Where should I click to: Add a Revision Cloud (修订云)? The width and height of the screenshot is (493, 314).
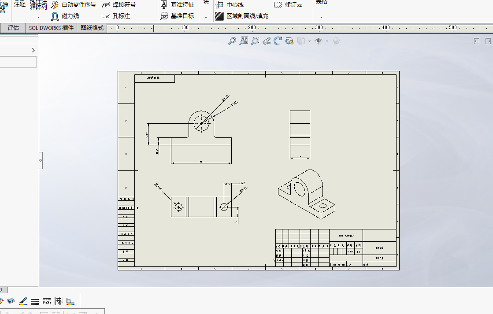point(288,5)
